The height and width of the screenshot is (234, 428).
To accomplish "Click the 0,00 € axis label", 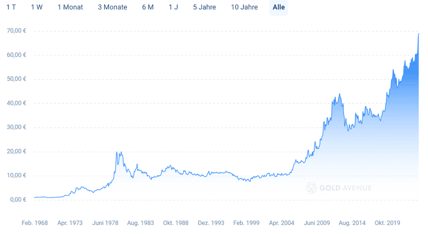I will coord(19,200).
